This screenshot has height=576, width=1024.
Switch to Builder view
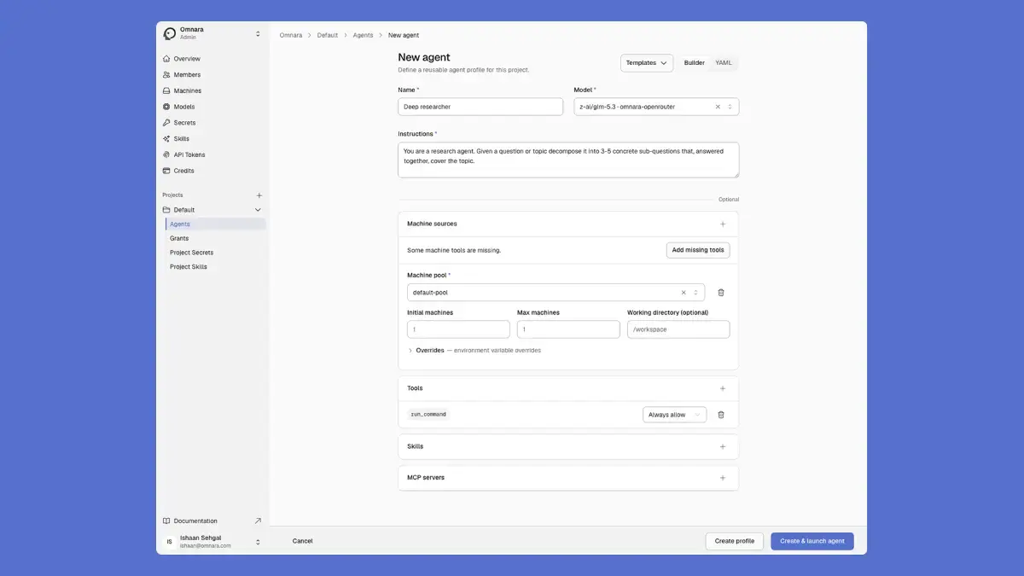click(695, 63)
